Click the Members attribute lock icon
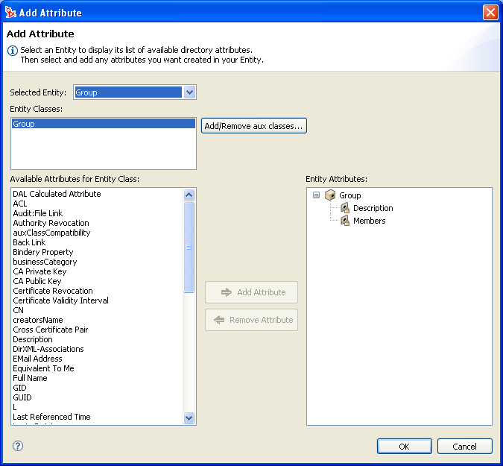 pyautogui.click(x=345, y=221)
